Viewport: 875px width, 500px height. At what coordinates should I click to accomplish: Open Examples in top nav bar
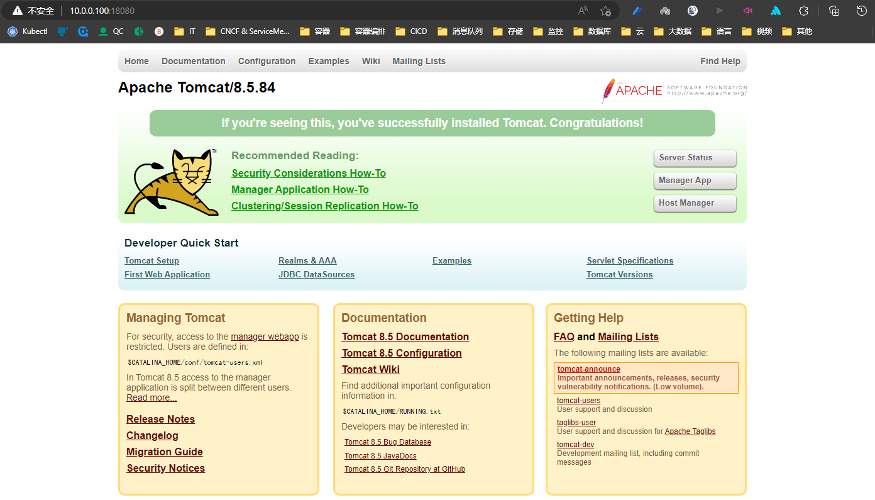point(329,61)
